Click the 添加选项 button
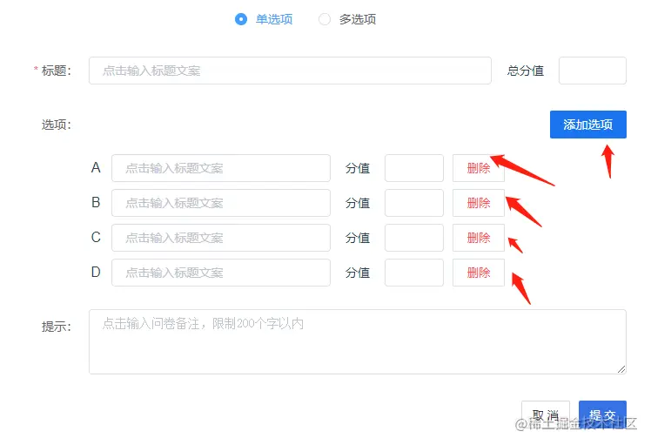The width and height of the screenshot is (651, 445). pos(587,125)
